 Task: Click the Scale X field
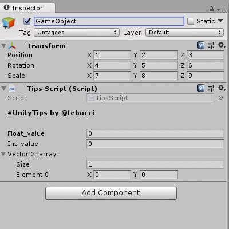coord(112,76)
